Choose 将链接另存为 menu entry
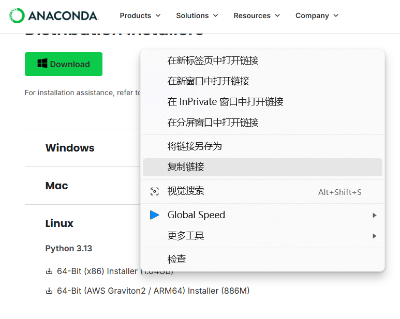This screenshot has width=400, height=319. click(x=195, y=146)
